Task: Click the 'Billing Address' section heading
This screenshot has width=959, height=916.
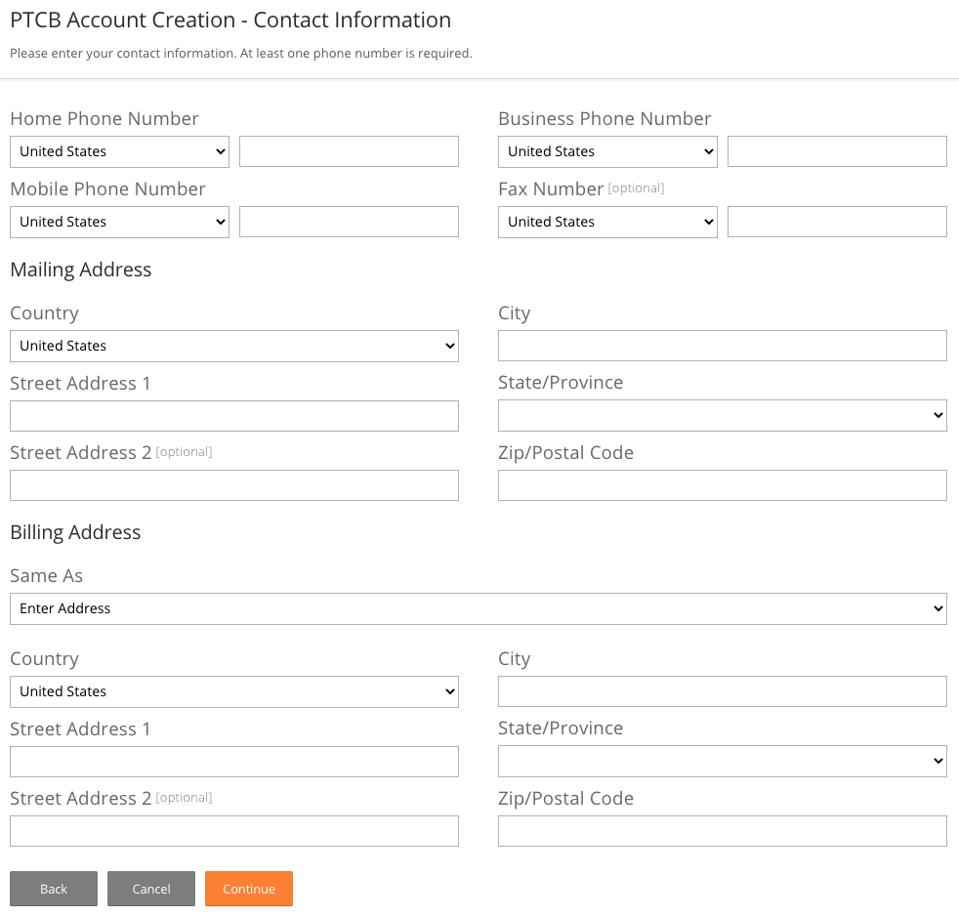Action: click(x=75, y=532)
